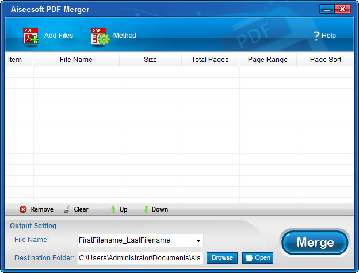This screenshot has width=359, height=273.
Task: Click the Total Pages column header
Action: (x=210, y=60)
